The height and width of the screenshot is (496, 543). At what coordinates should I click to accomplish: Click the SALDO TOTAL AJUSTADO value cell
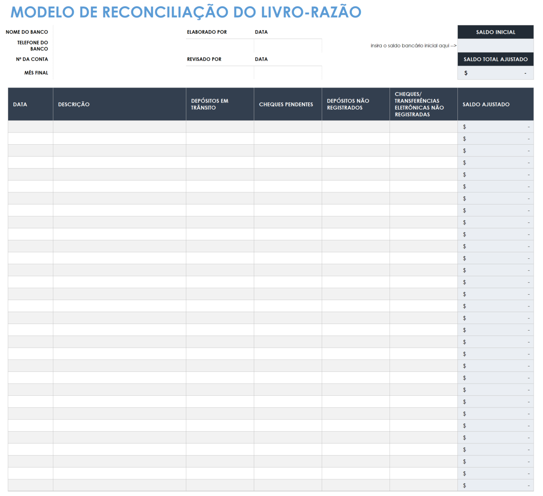click(x=495, y=73)
